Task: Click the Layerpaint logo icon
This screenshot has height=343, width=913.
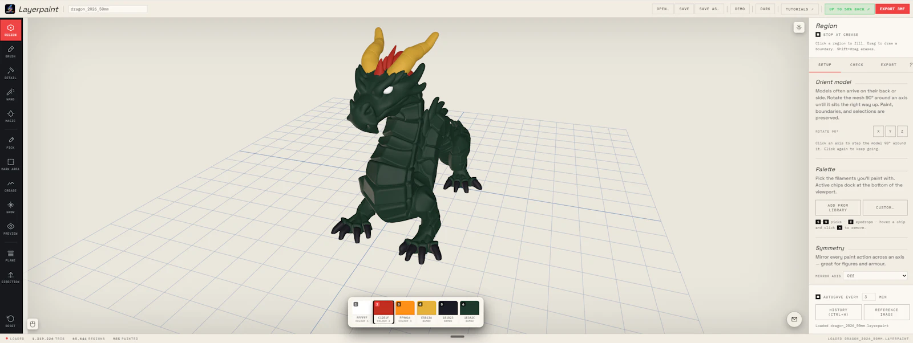Action: [x=10, y=9]
